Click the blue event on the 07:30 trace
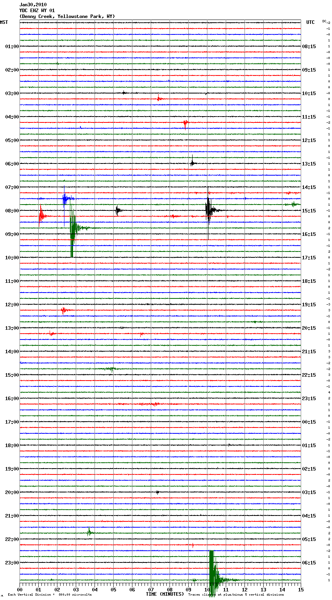 coord(65,199)
